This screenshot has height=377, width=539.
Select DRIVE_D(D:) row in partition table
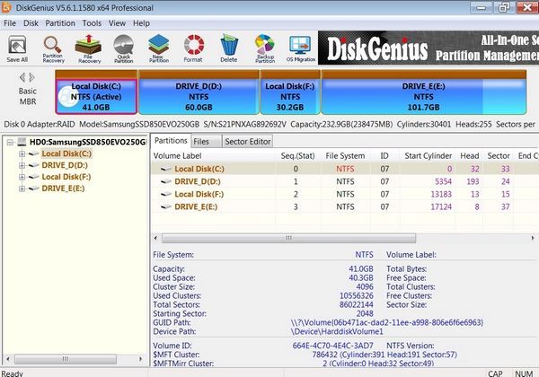[x=345, y=181]
